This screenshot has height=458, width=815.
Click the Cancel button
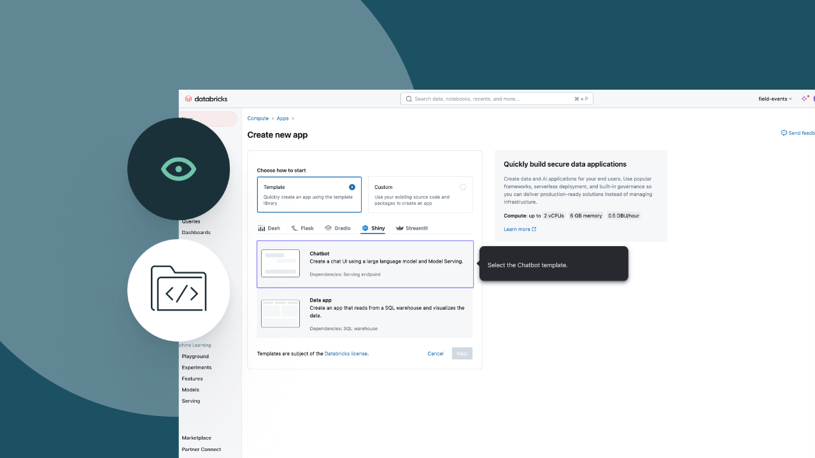tap(436, 354)
